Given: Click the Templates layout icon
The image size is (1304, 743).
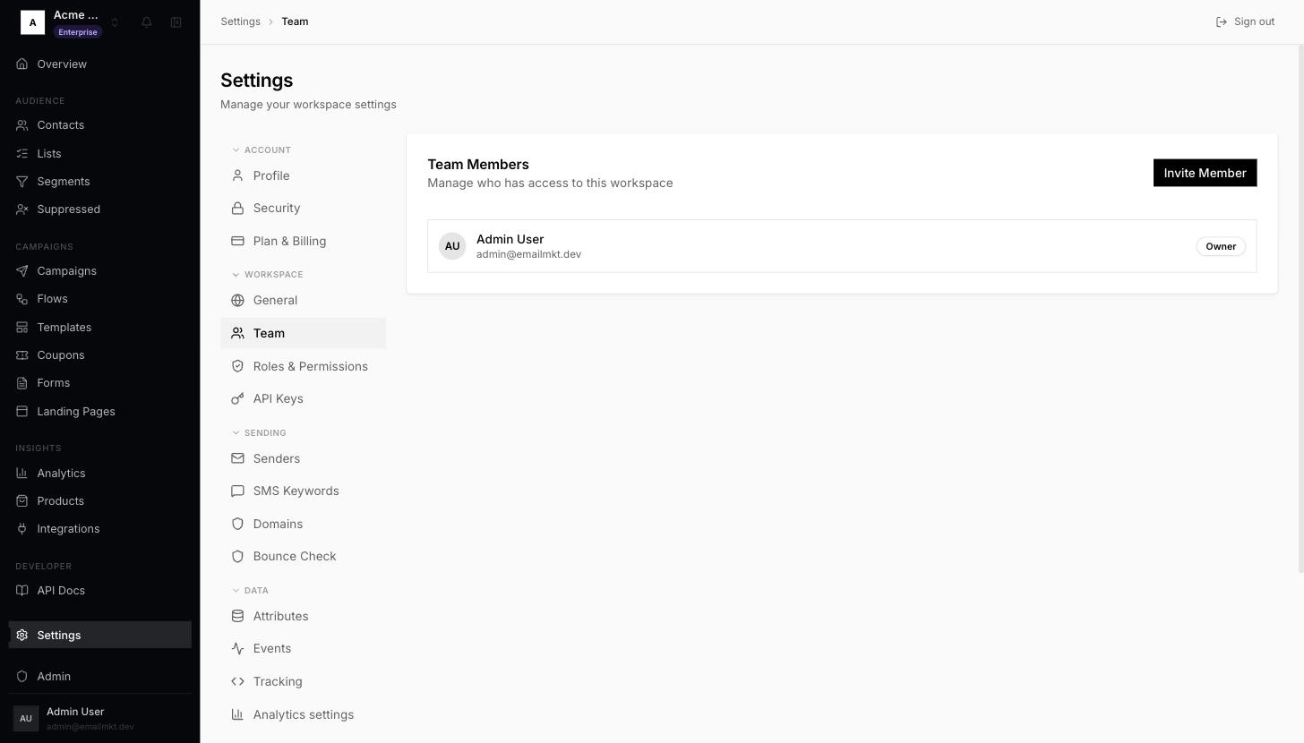Looking at the screenshot, I should click(x=22, y=328).
